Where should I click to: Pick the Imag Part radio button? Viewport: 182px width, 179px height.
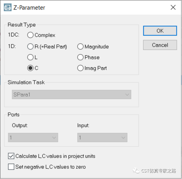[x=80, y=68]
